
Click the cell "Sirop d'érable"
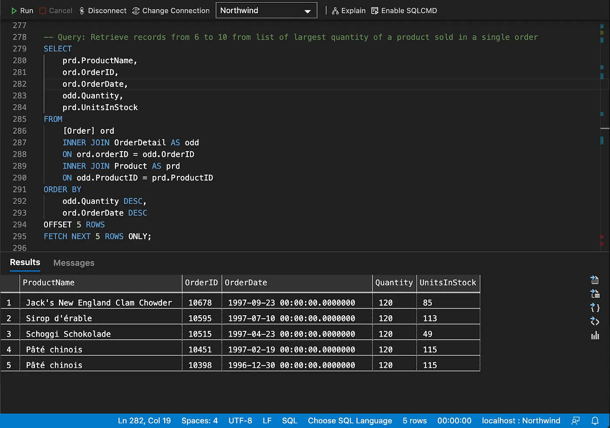tap(101, 318)
